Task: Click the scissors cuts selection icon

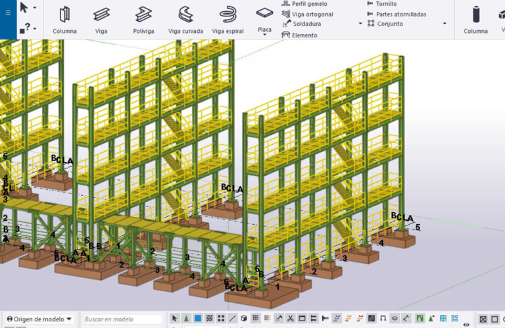Action: click(x=291, y=318)
